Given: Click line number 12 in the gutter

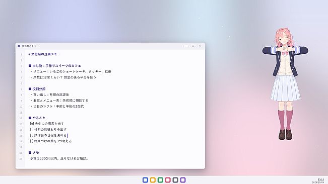Looking at the screenshot, I should pos(21,118).
